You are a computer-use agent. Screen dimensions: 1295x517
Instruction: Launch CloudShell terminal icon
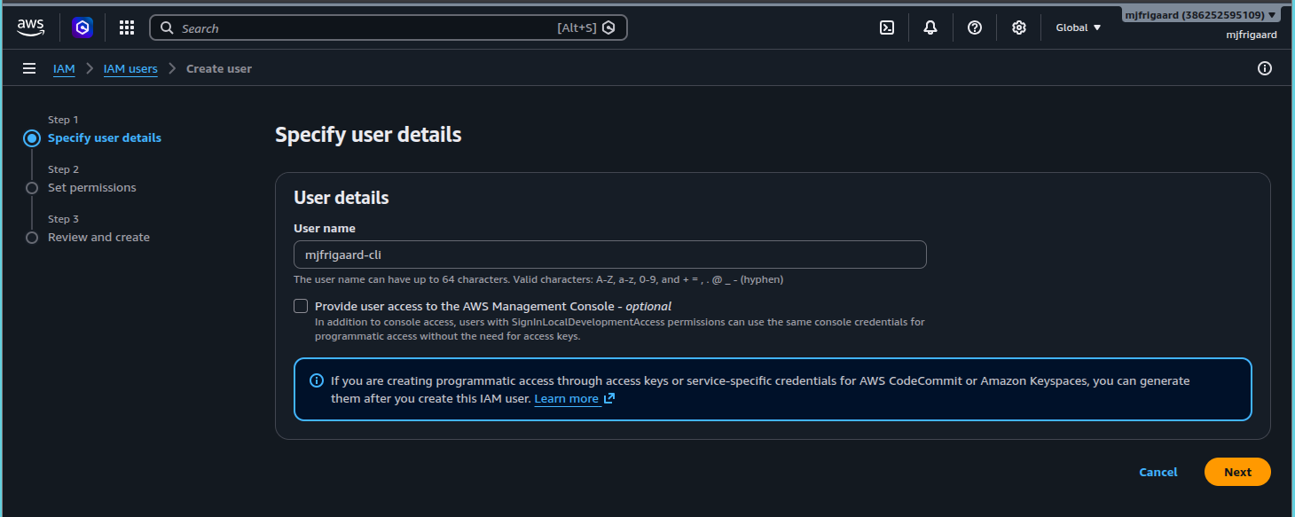click(886, 27)
